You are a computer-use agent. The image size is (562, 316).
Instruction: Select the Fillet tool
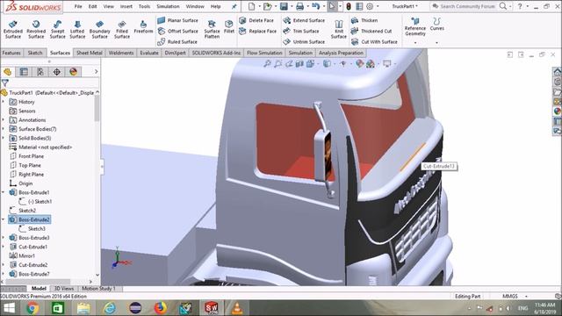(x=229, y=27)
